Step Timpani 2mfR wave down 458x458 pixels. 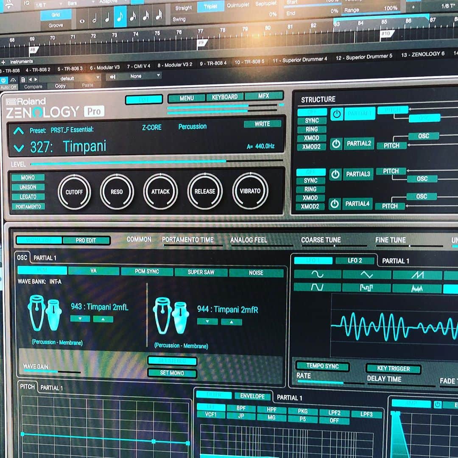point(207,321)
